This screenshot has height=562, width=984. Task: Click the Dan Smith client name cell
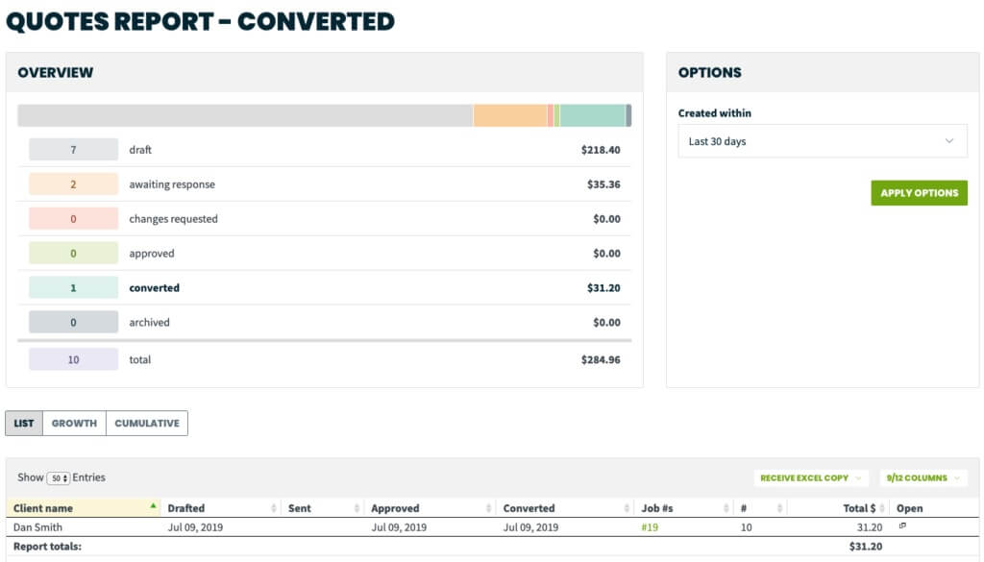point(37,527)
